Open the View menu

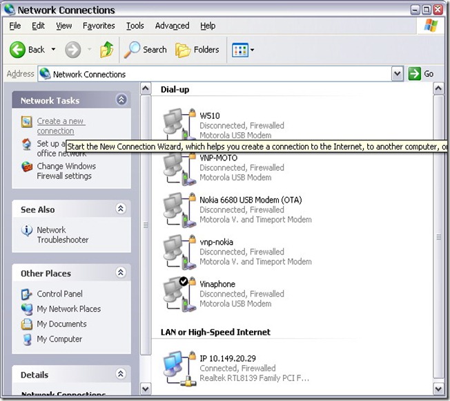pos(63,26)
